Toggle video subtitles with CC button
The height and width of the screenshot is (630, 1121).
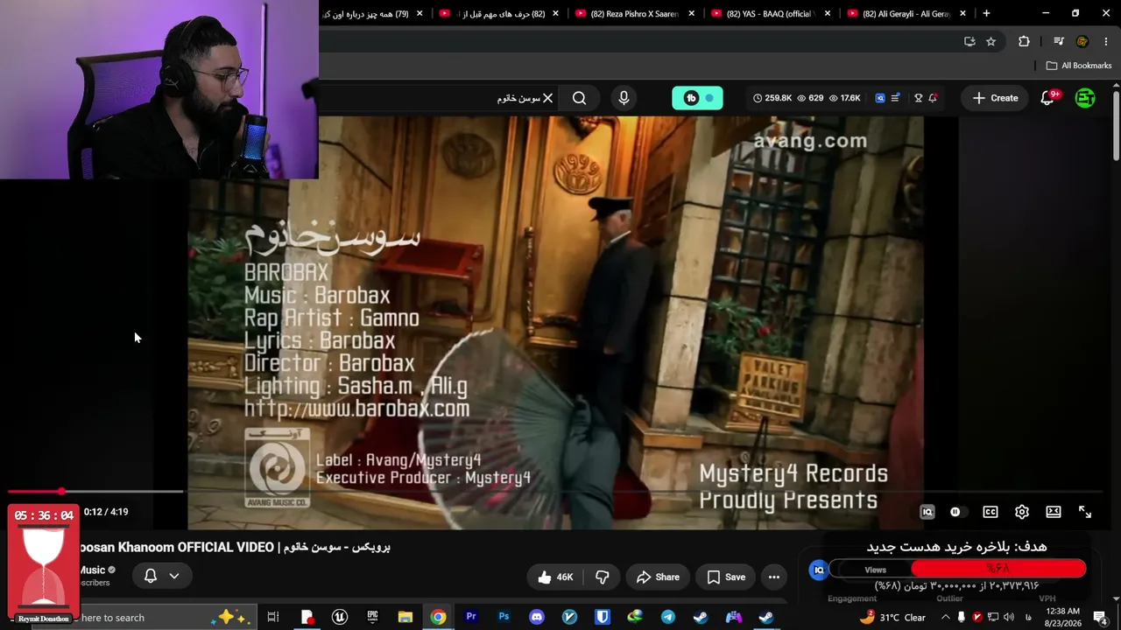click(991, 512)
